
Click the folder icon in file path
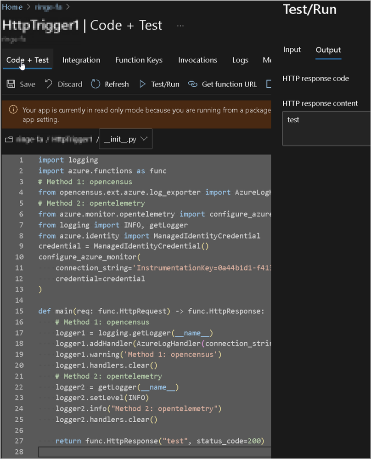coord(8,139)
